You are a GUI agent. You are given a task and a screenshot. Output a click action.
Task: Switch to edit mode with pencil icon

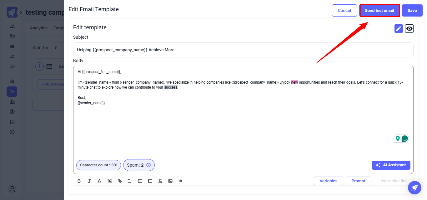point(399,29)
